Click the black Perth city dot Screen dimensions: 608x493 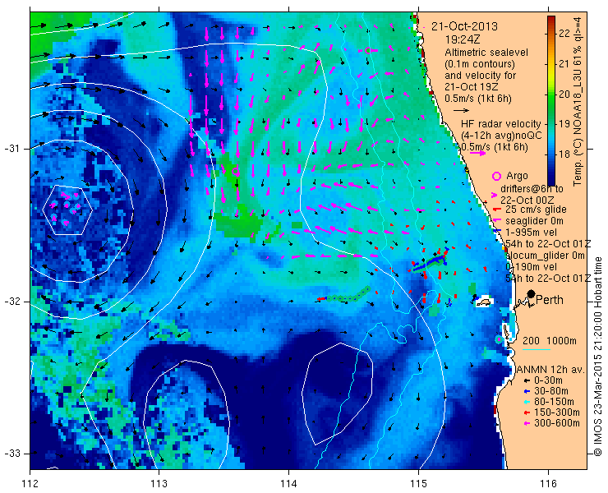[x=531, y=294]
